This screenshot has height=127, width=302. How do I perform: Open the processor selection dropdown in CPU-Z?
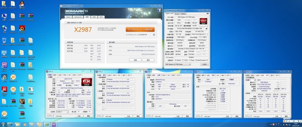pos(62,112)
